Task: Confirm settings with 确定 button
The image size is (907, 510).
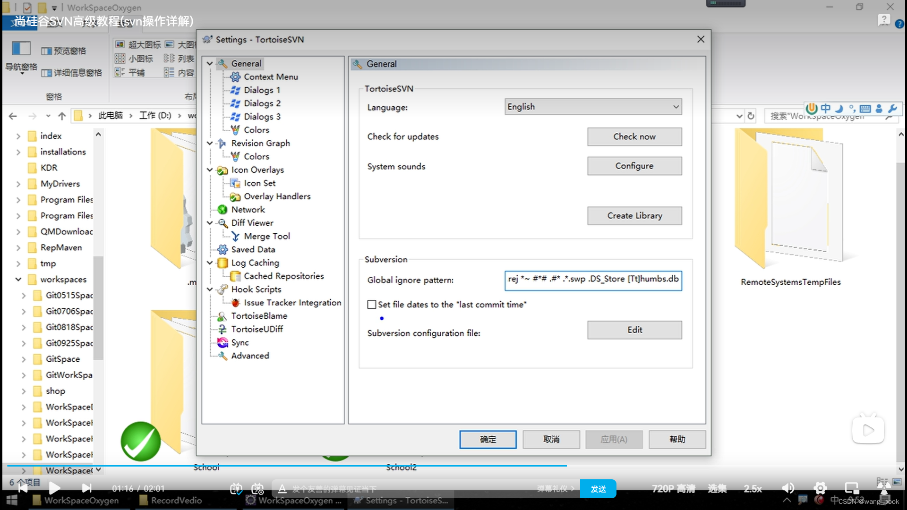Action: 488,439
